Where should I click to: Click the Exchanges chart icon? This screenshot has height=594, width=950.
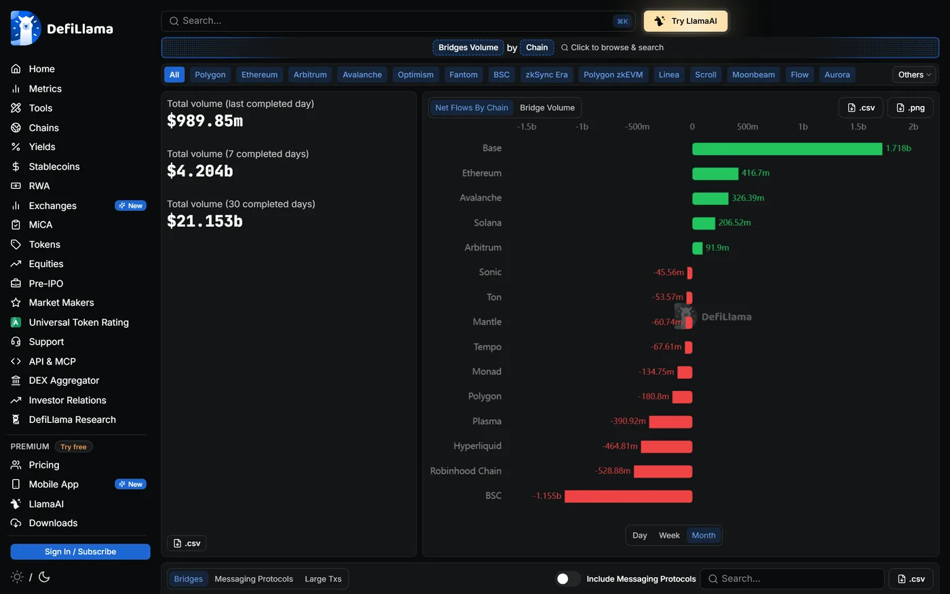[x=16, y=206]
